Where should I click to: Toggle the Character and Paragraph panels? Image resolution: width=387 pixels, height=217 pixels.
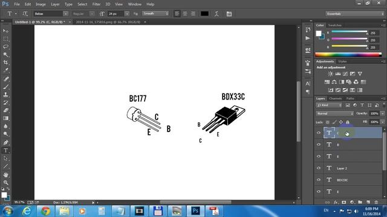pos(229,14)
